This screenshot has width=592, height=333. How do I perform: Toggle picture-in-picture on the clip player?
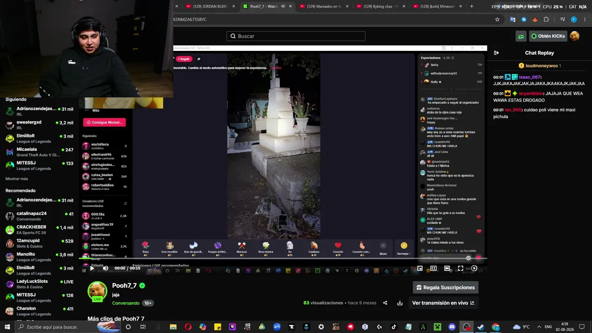(x=420, y=268)
